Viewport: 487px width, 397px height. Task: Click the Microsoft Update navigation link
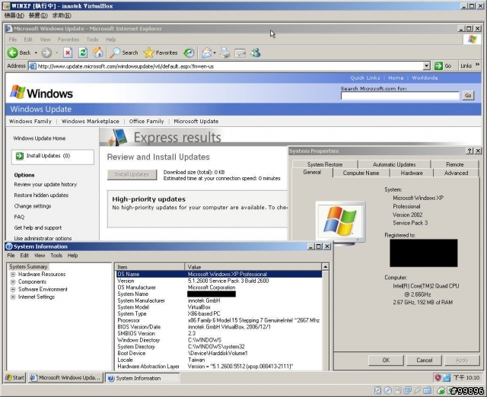point(196,122)
